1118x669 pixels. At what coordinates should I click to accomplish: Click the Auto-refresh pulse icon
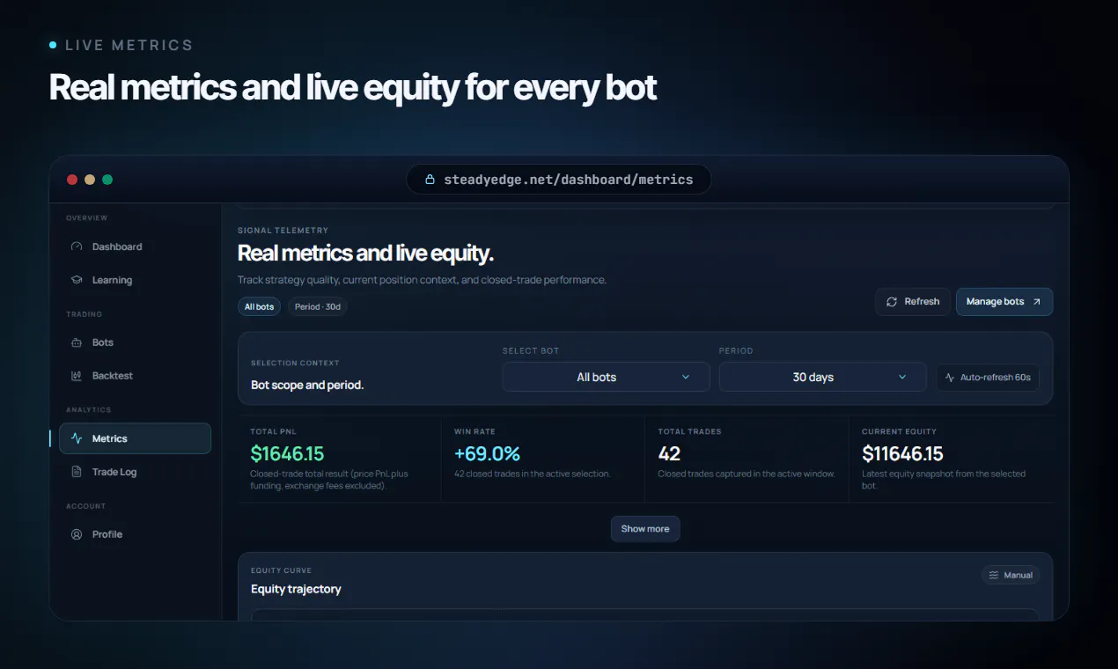(950, 378)
